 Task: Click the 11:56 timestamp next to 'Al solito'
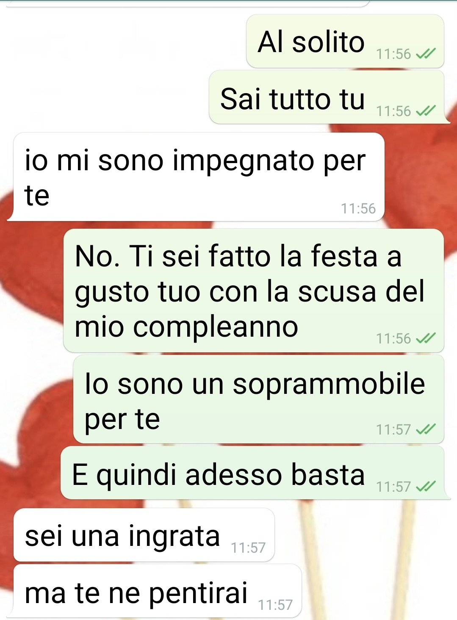click(393, 54)
